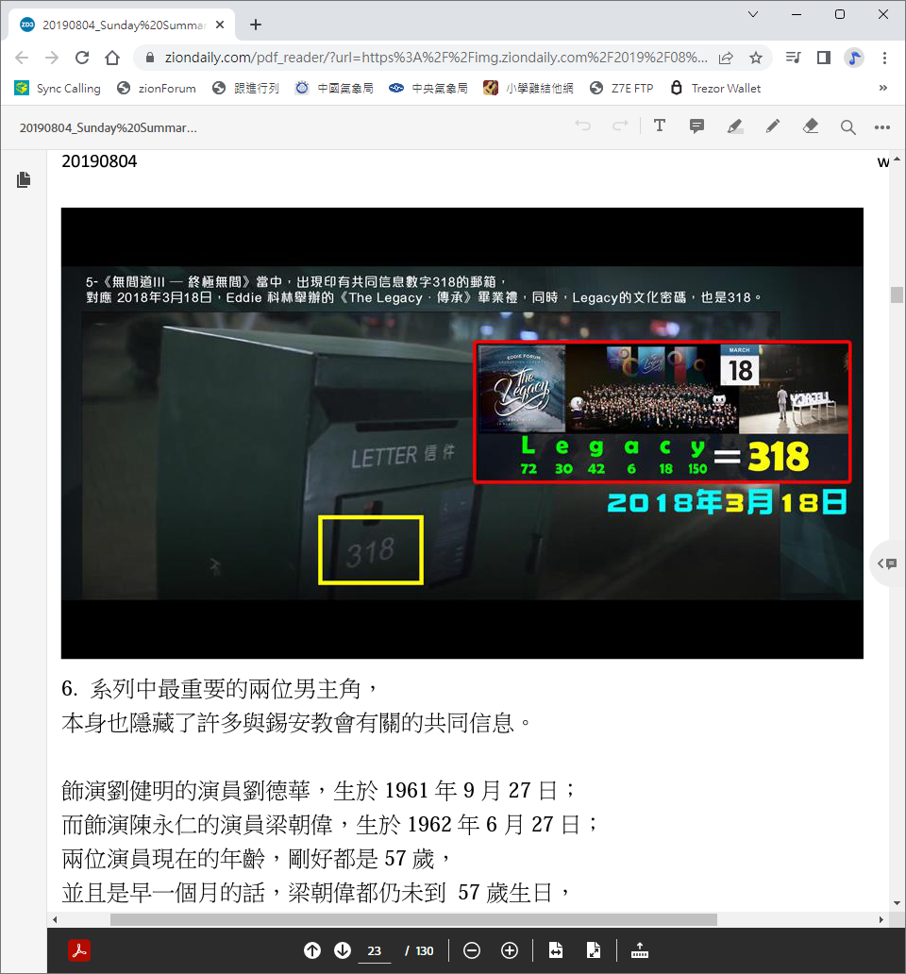
Task: Select the Highlighter tool
Action: click(735, 126)
